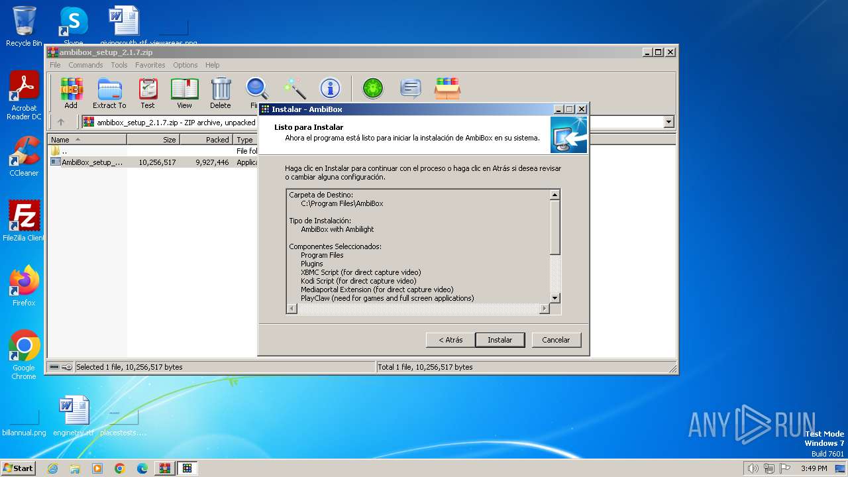Select the CCleaner desktop icon
This screenshot has width=848, height=477.
24,156
